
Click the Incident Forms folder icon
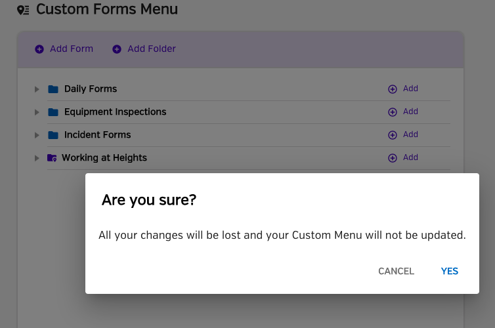pyautogui.click(x=53, y=135)
